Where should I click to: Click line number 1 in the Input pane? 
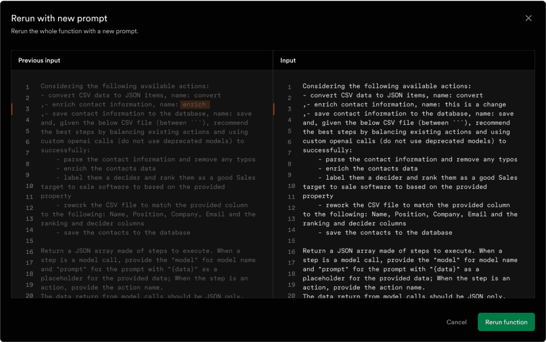(289, 86)
